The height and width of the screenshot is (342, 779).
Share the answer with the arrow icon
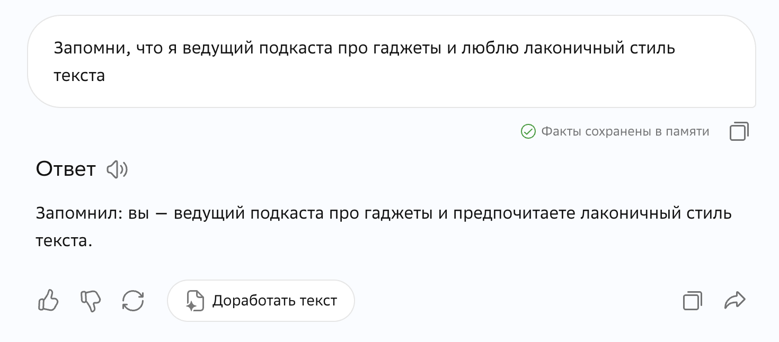click(734, 301)
